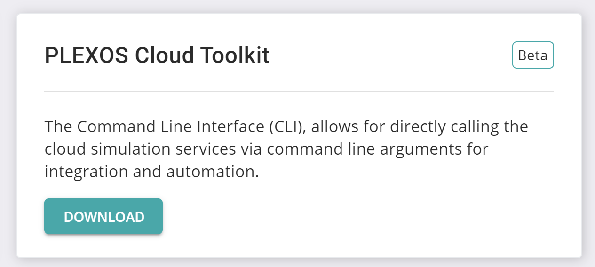
Task: Click the word PLEXOS in the title
Action: click(x=86, y=55)
